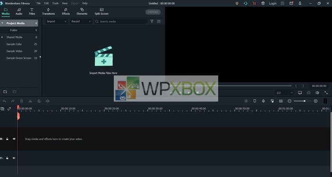The image size is (332, 177).
Task: Open the 1/2 preview quality dropdown
Action: [x=284, y=93]
